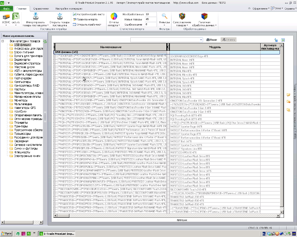
Task: Switch to the Главная ribbon tab
Action: click(x=22, y=9)
